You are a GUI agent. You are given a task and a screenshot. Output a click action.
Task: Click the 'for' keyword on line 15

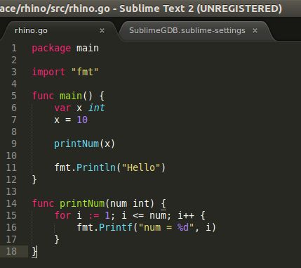pyautogui.click(x=62, y=215)
